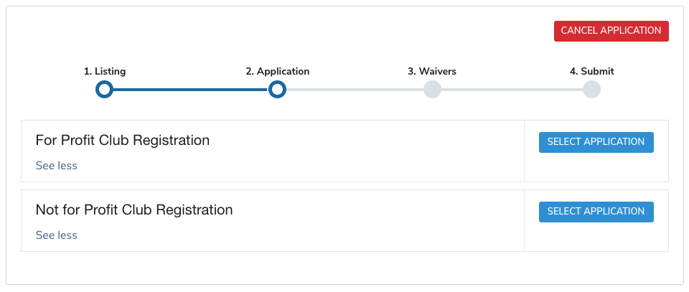This screenshot has width=689, height=292.
Task: Click the Waivers step circle
Action: coord(432,90)
